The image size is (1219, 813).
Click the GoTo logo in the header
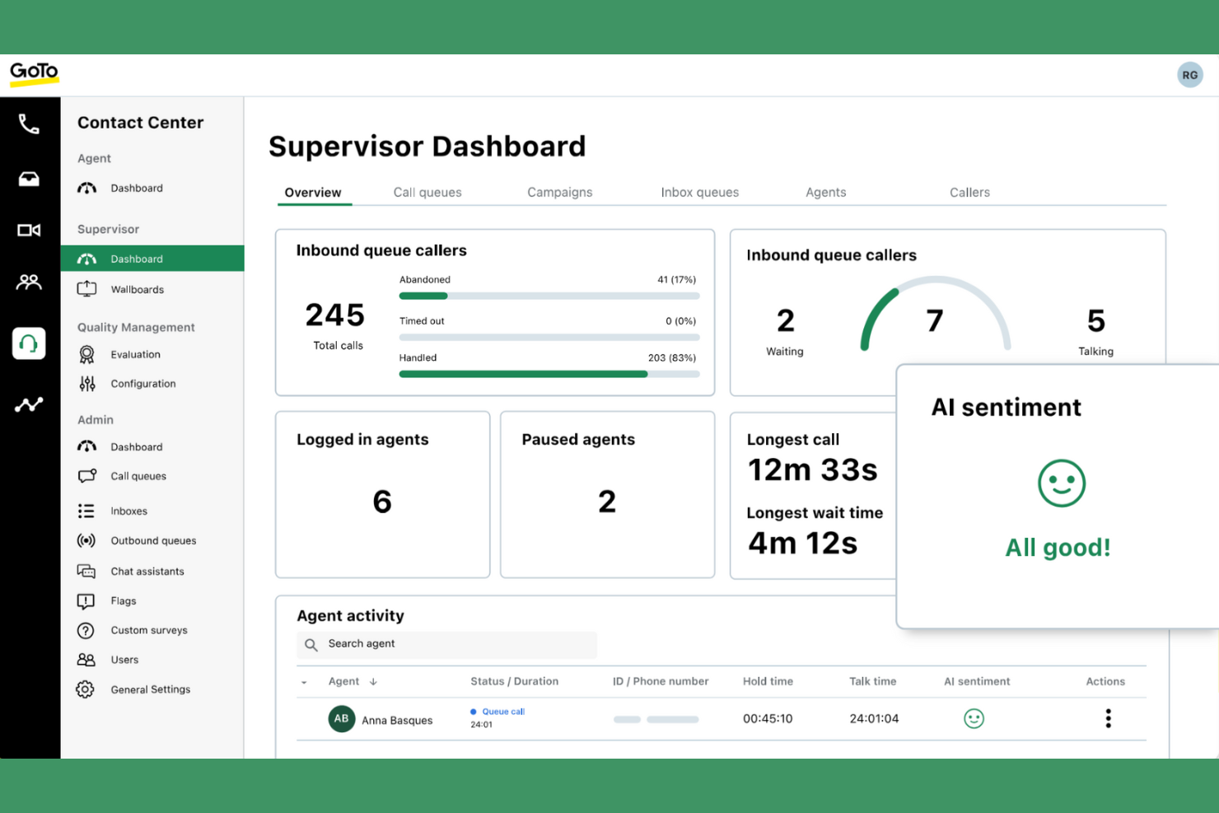(x=33, y=72)
